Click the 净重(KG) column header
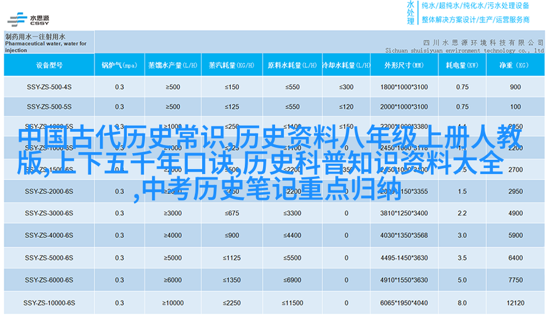This screenshot has height=319, width=549. pyautogui.click(x=514, y=65)
